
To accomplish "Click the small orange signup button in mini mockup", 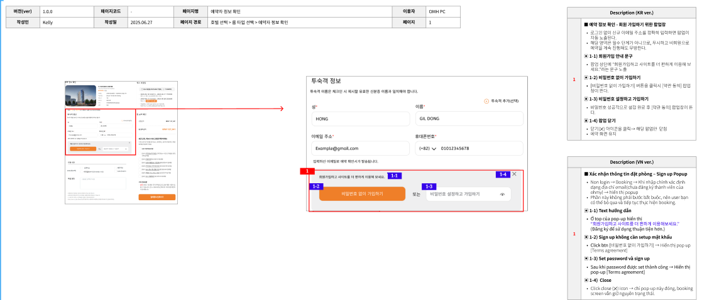I will click(83, 149).
